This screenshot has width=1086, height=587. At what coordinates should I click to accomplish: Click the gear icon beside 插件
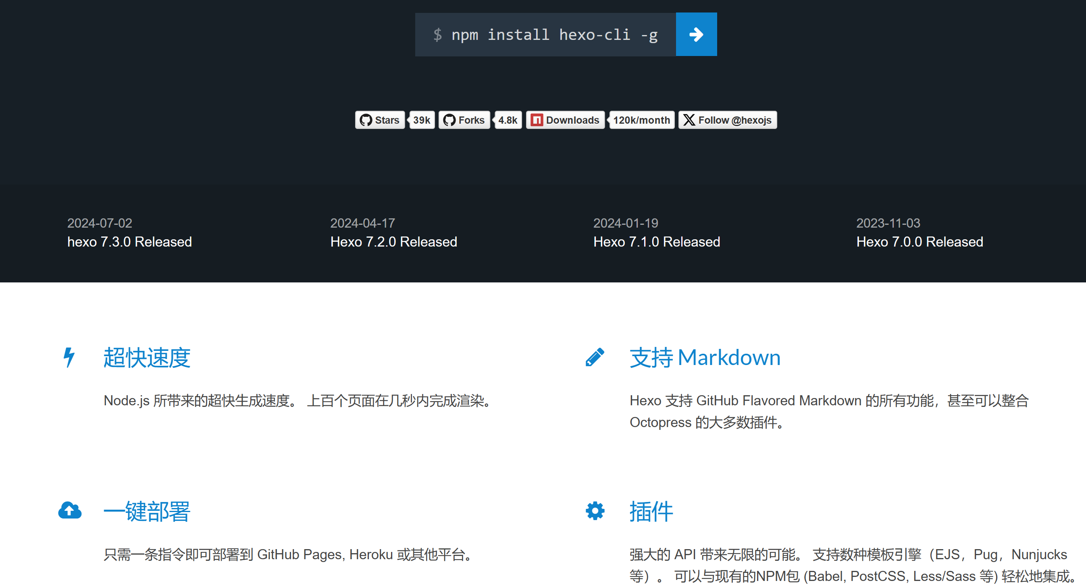595,511
